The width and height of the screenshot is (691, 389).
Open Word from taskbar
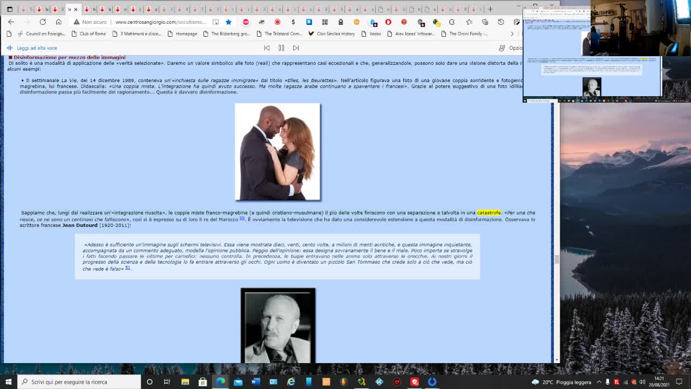256,382
